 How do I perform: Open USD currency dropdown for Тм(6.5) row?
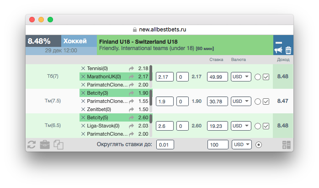pyautogui.click(x=241, y=126)
